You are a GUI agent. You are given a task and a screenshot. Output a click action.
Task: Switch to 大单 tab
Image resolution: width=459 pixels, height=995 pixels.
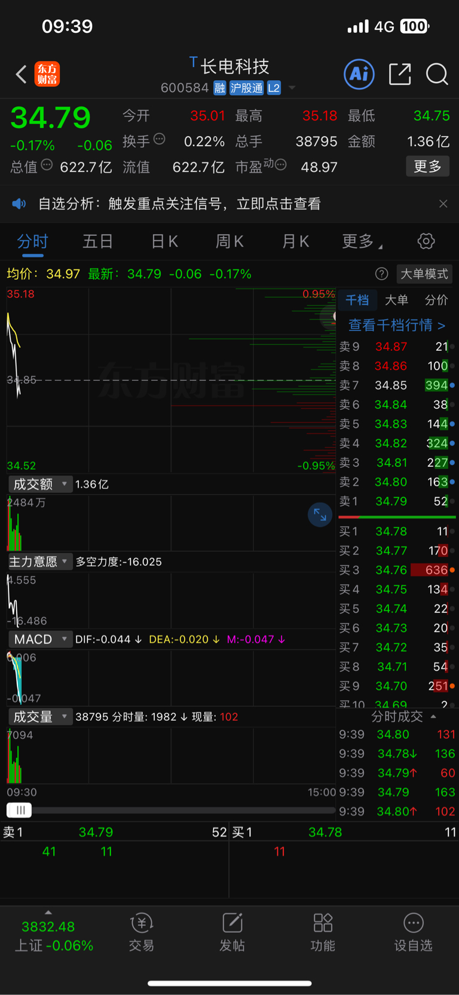click(396, 300)
